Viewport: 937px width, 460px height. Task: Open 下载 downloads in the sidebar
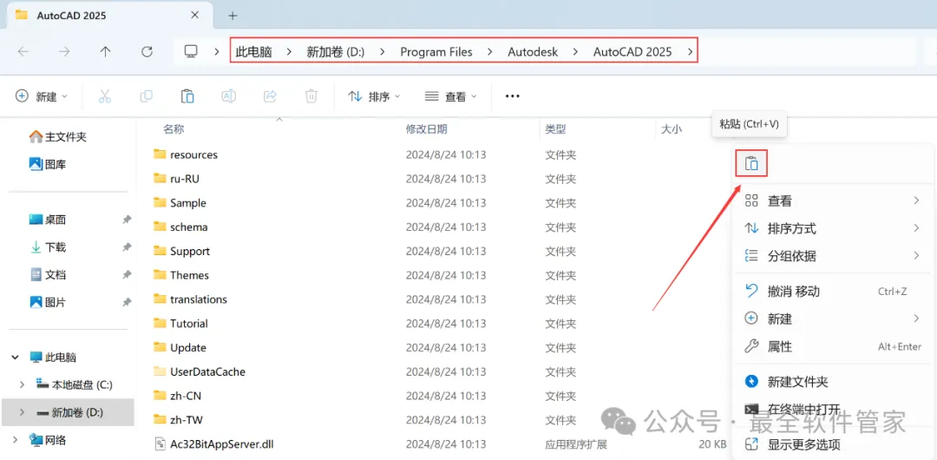pyautogui.click(x=48, y=247)
